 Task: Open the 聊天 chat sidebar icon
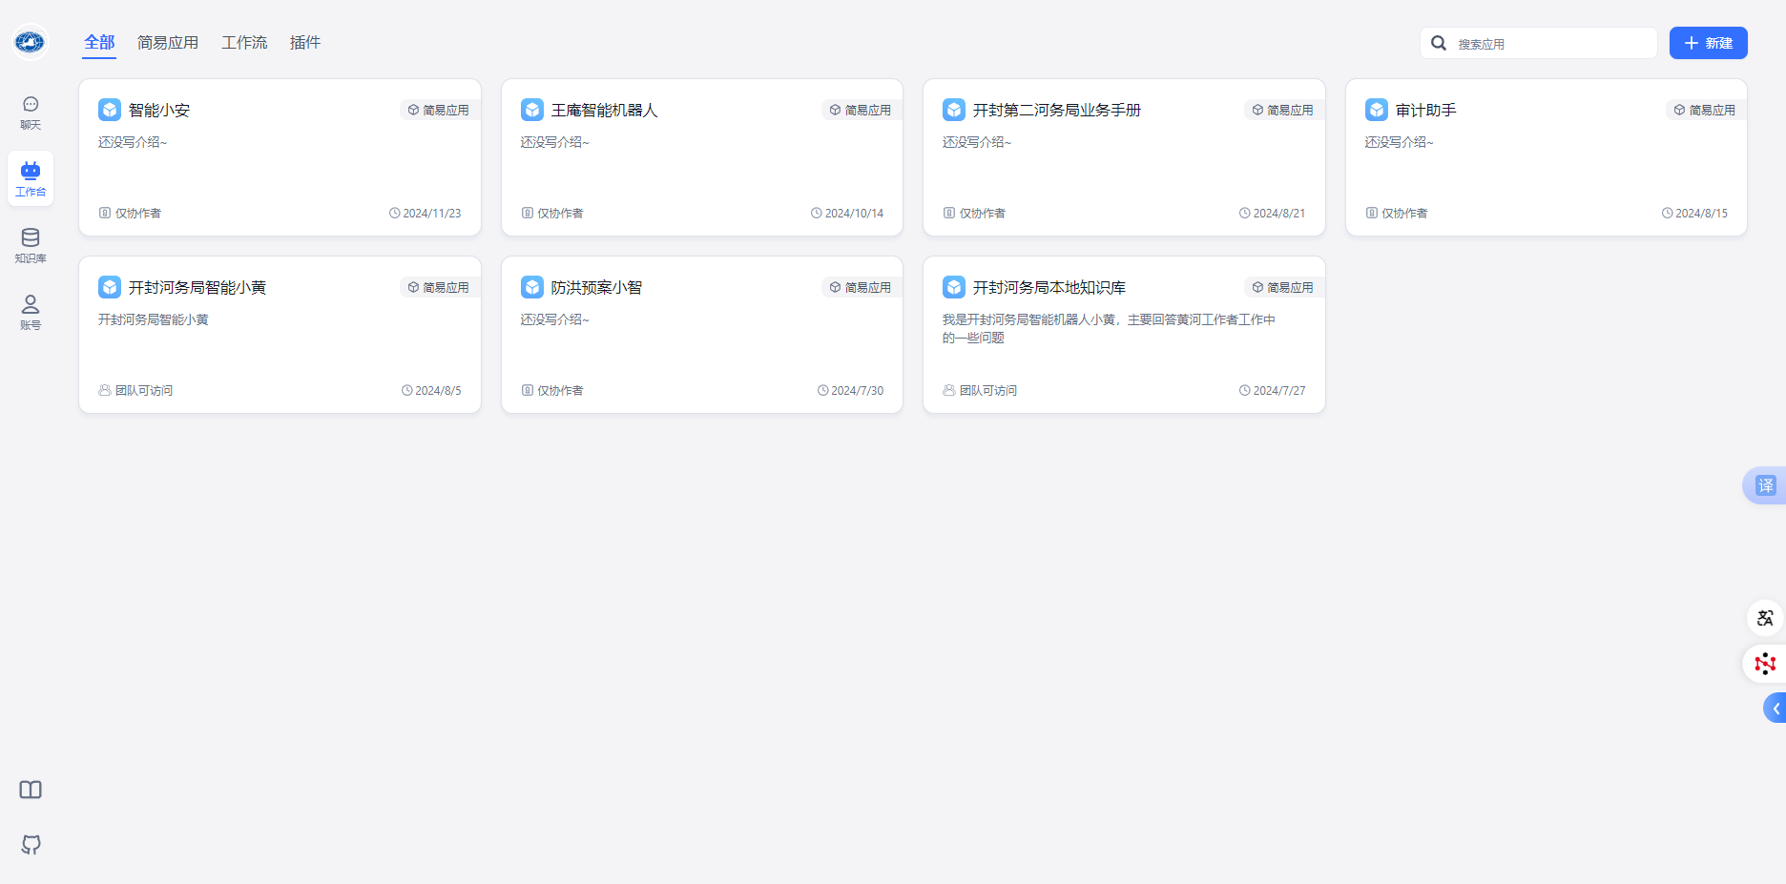[31, 112]
